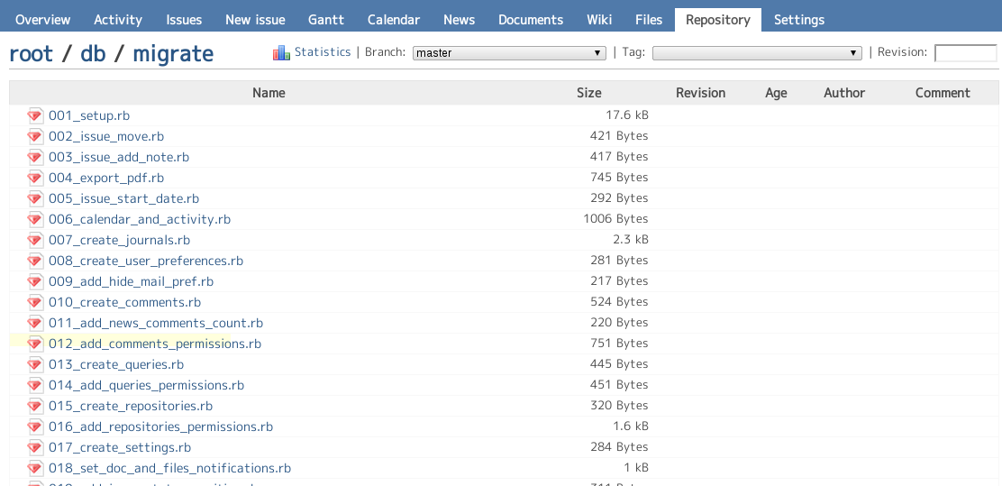Open the Statistics link

point(323,52)
